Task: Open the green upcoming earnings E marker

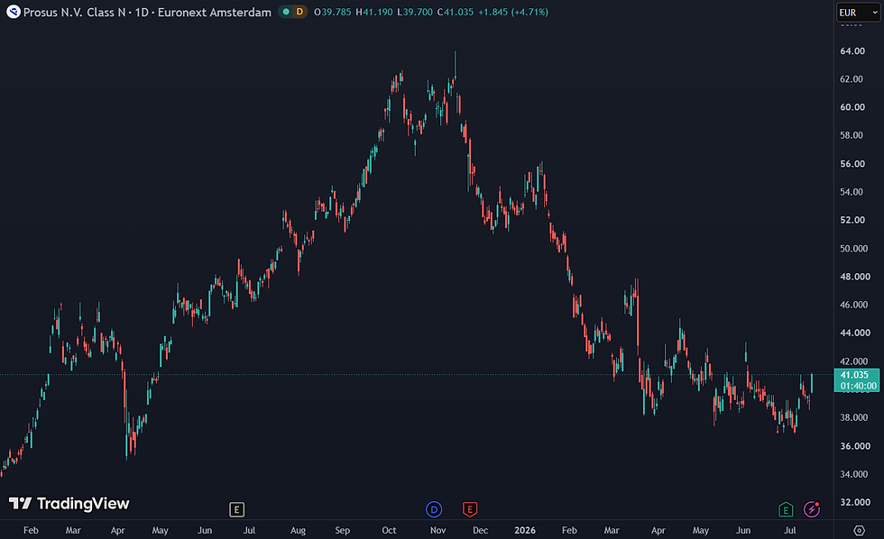Action: click(786, 510)
